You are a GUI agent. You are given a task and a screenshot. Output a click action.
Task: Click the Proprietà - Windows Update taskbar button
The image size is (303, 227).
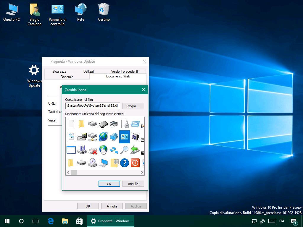tap(111, 221)
